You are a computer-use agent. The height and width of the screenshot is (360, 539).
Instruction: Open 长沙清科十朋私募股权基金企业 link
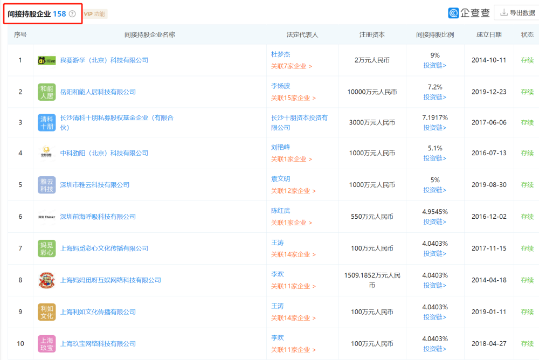point(117,122)
